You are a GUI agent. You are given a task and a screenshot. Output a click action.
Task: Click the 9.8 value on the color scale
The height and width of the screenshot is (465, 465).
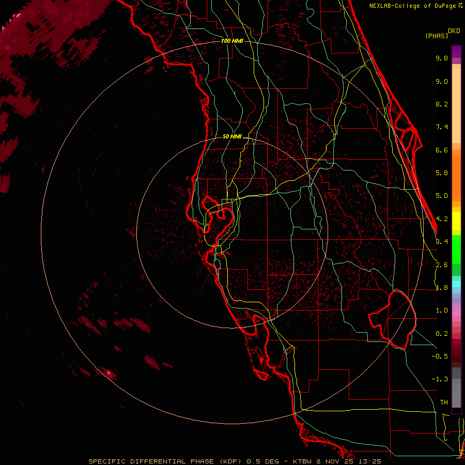tap(442, 58)
